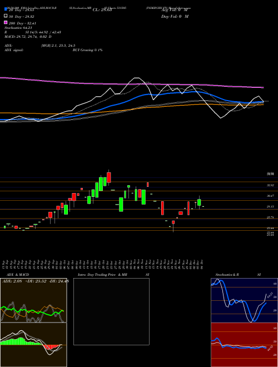Open the empty Intra Day Trading Price panel
The image size is (278, 367).
pos(111,311)
